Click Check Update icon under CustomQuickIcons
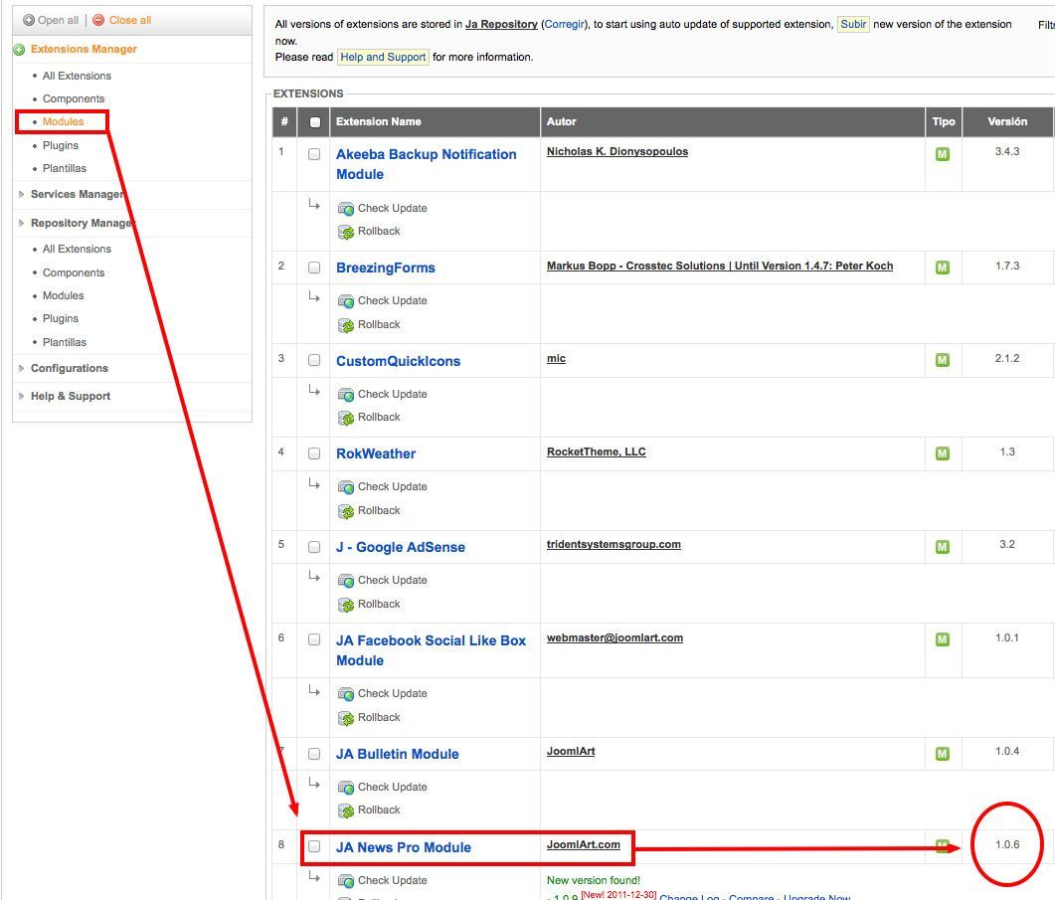This screenshot has width=1055, height=900. (346, 395)
